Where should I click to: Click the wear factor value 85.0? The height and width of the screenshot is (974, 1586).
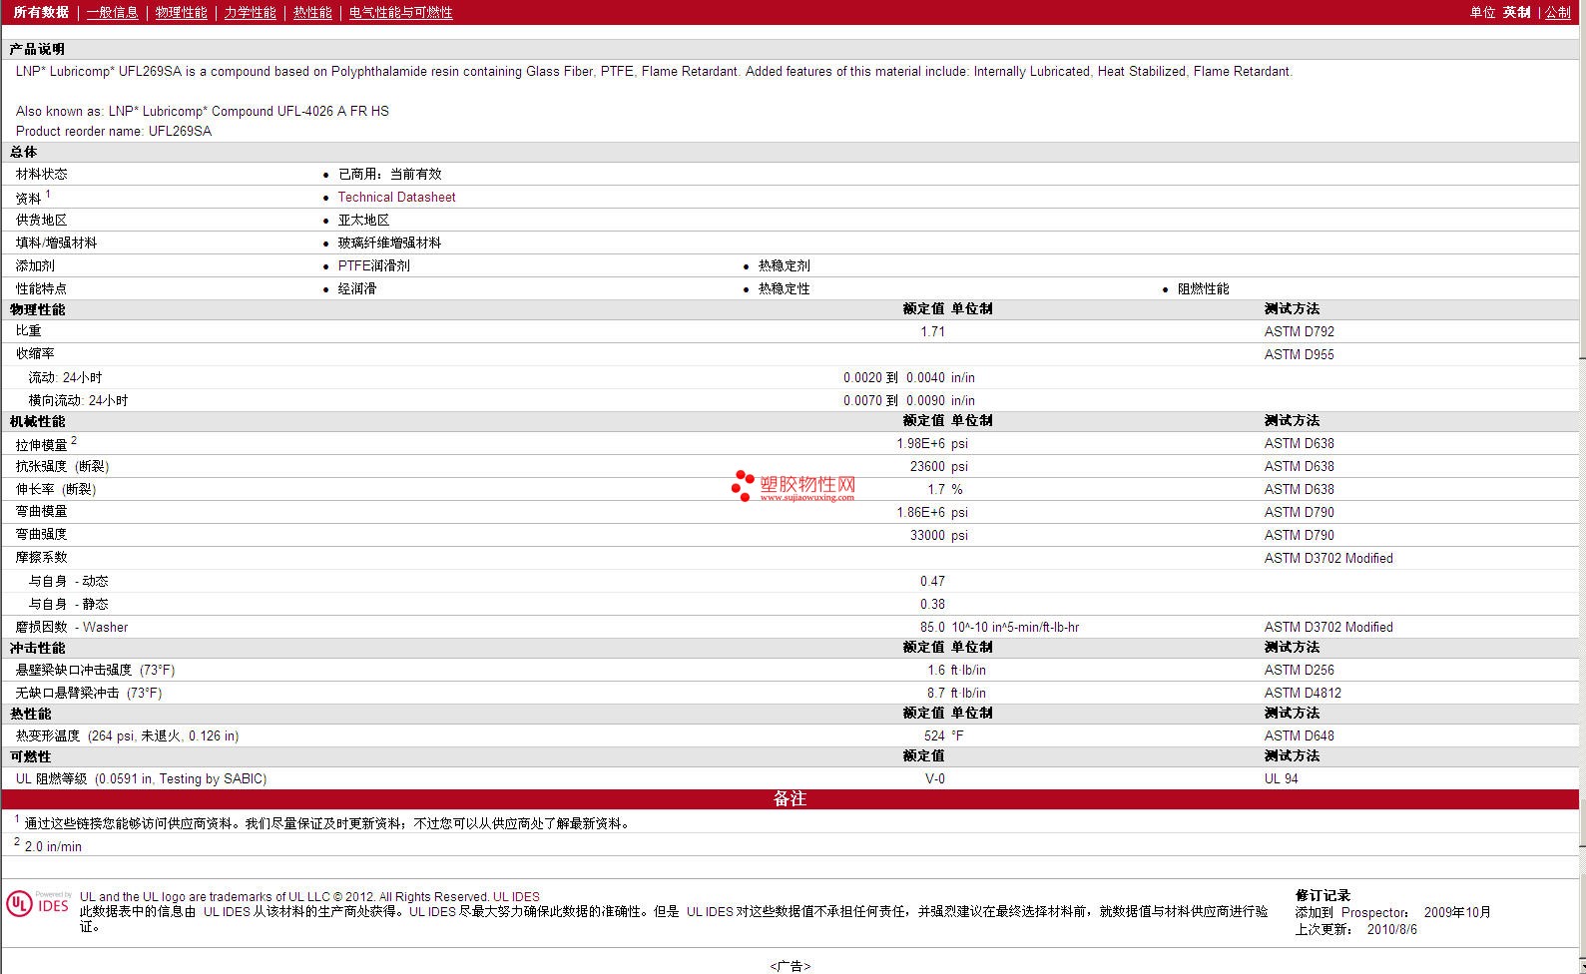coord(932,627)
